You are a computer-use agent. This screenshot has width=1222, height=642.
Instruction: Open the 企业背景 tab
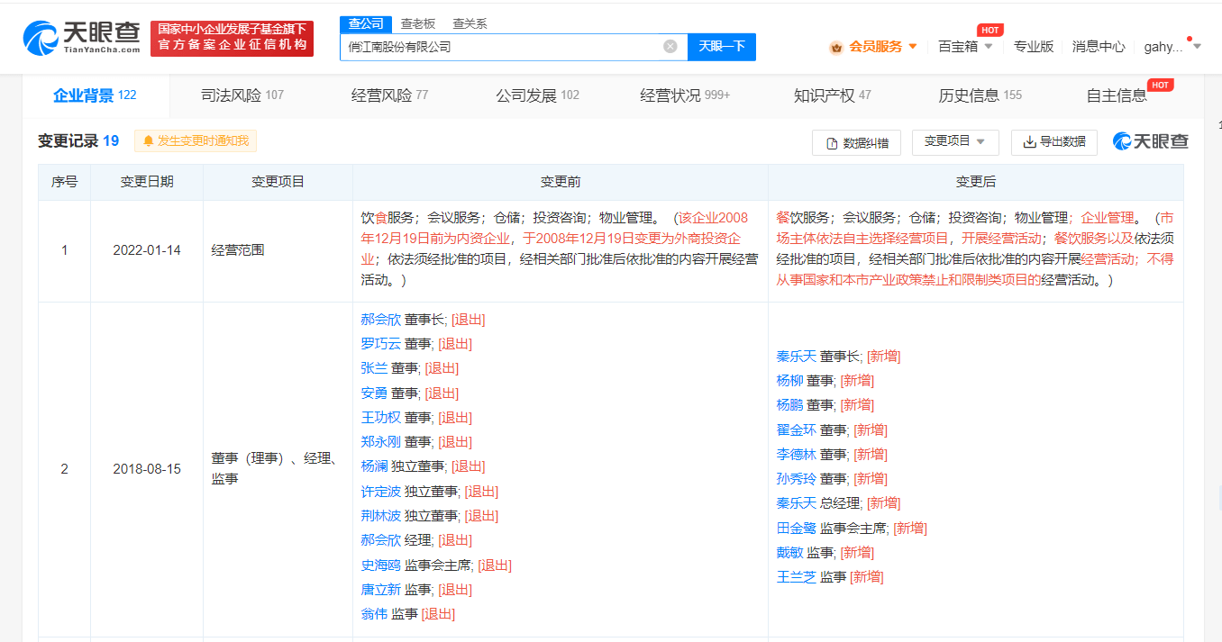[x=95, y=95]
